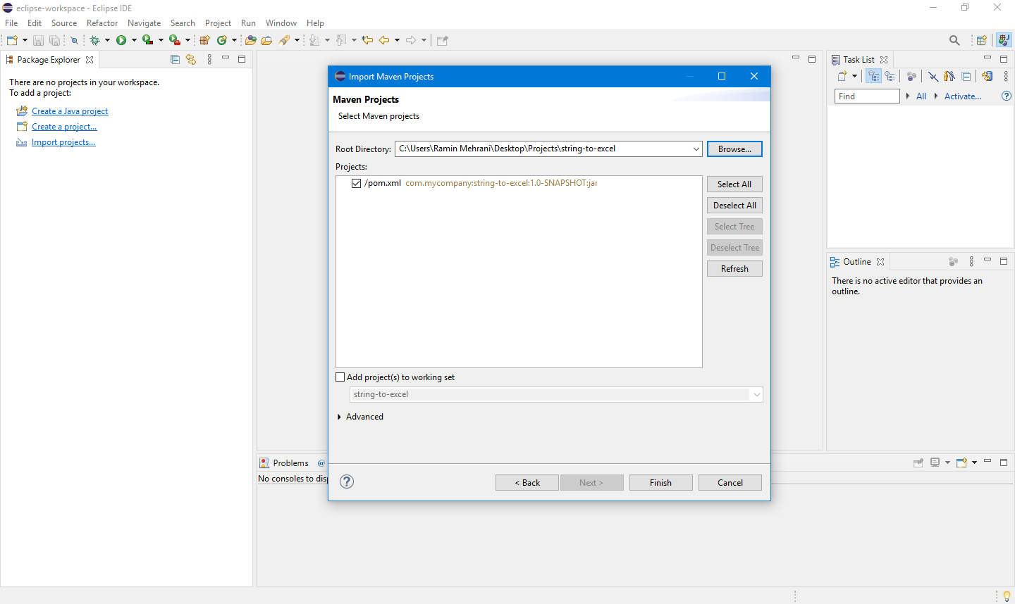The width and height of the screenshot is (1015, 604).
Task: Open the Debug dropdown arrow
Action: point(107,40)
